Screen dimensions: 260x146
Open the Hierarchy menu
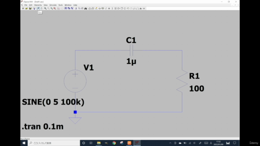pyautogui.click(x=38, y=5)
